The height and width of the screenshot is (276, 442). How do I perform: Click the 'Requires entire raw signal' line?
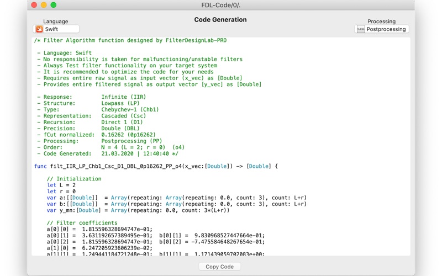[140, 78]
